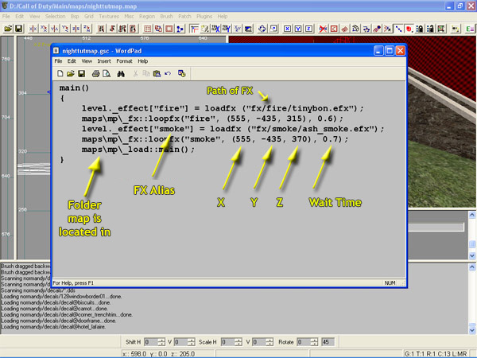Click the coordinates readout in the status bar
The width and height of the screenshot is (477, 358).
coord(158,354)
